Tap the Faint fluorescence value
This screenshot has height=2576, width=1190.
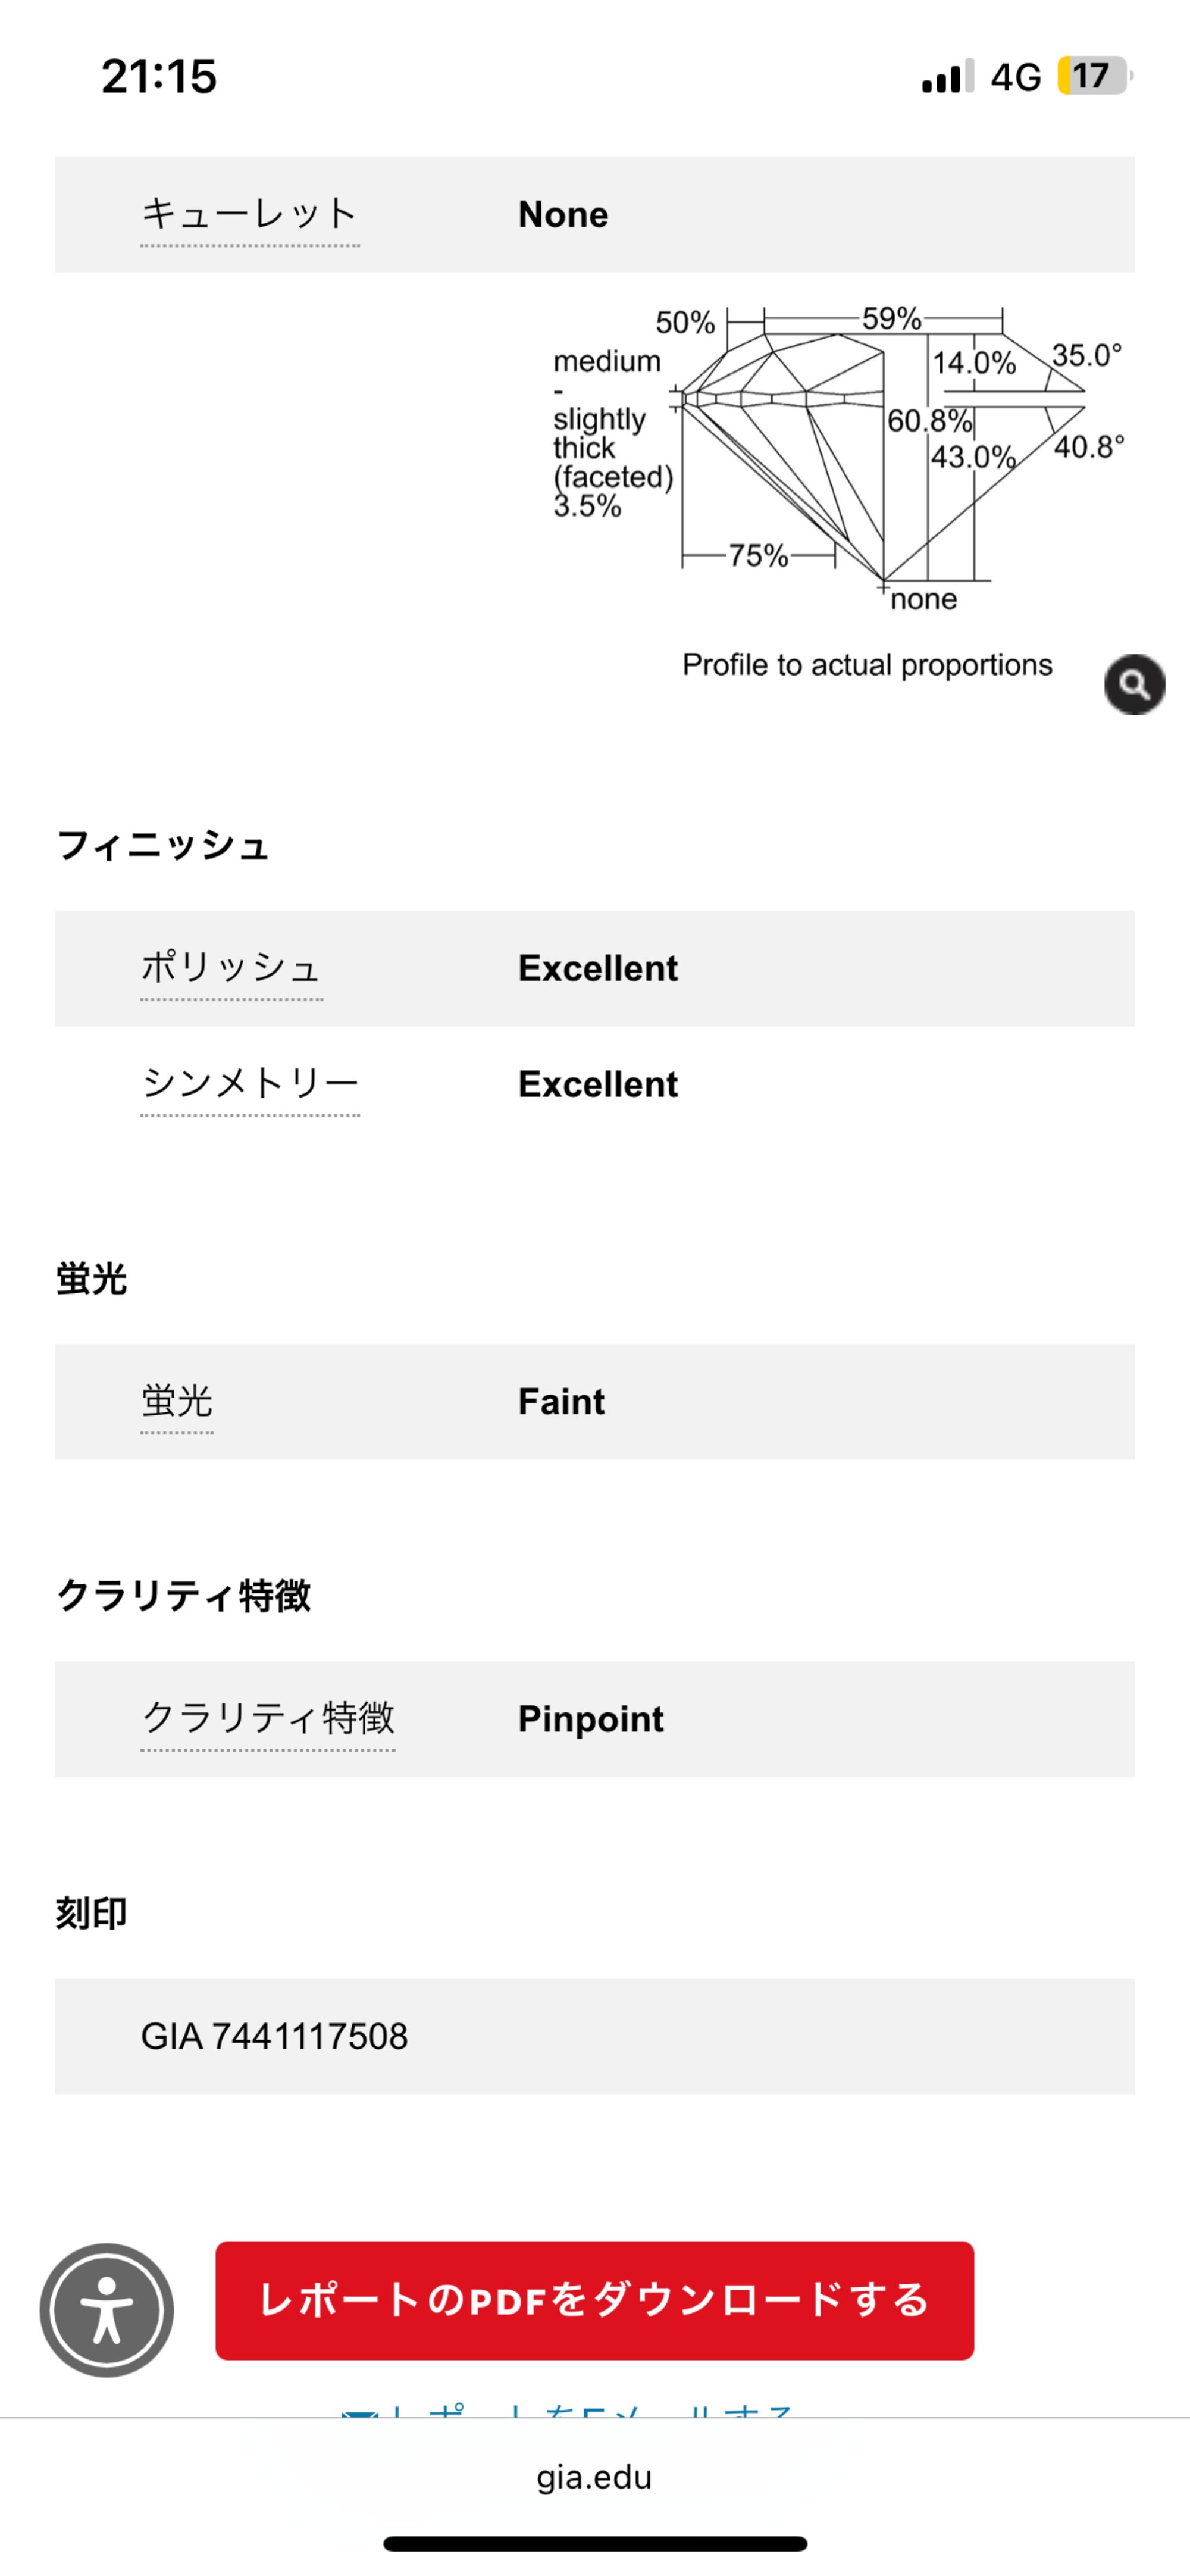pos(561,1402)
